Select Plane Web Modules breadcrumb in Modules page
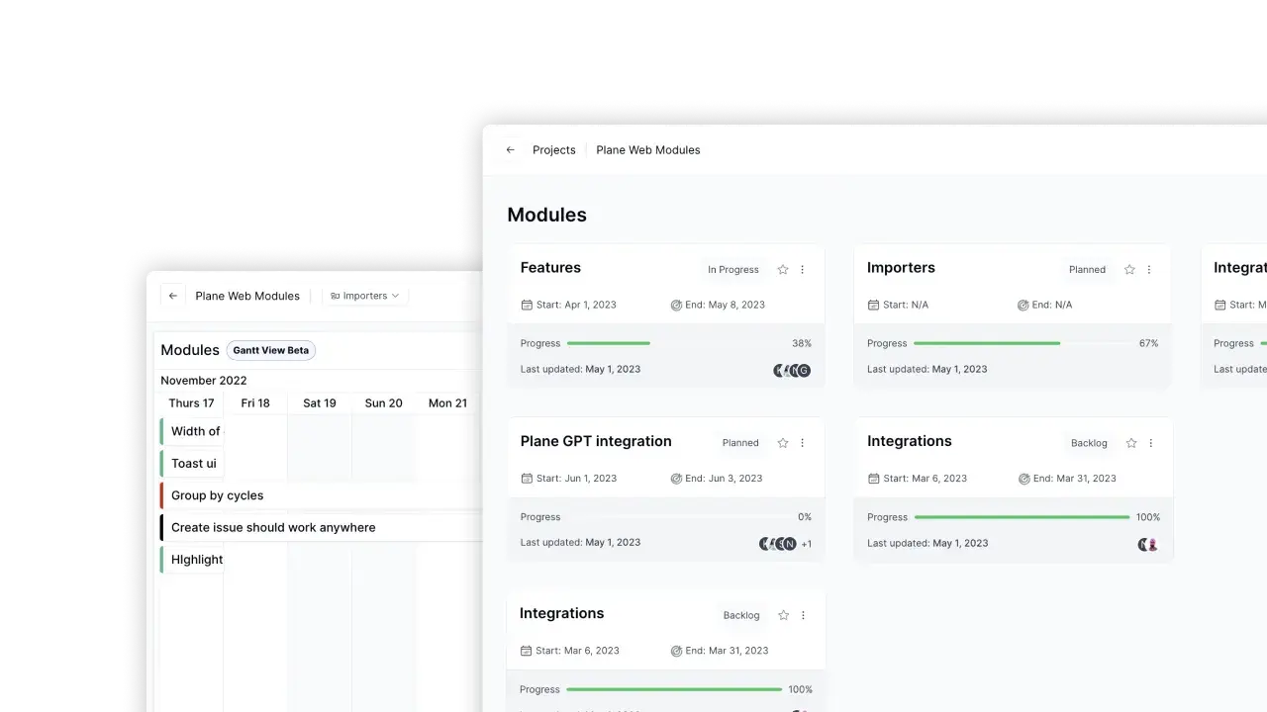This screenshot has width=1267, height=712. (647, 150)
